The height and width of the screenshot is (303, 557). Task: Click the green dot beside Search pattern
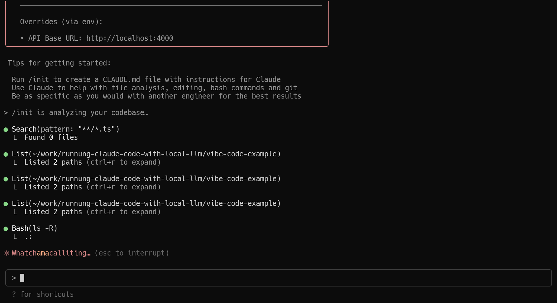coord(6,130)
